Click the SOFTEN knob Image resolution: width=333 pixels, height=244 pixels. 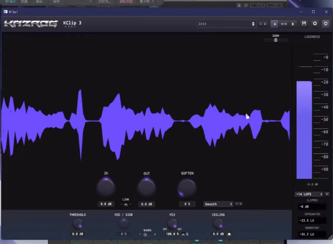[187, 188]
